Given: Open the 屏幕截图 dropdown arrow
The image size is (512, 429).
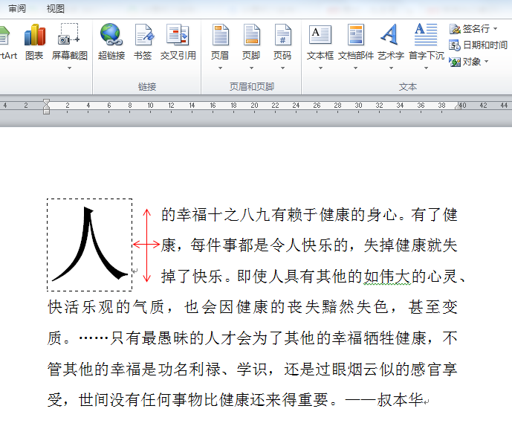Looking at the screenshot, I should pos(69,68).
